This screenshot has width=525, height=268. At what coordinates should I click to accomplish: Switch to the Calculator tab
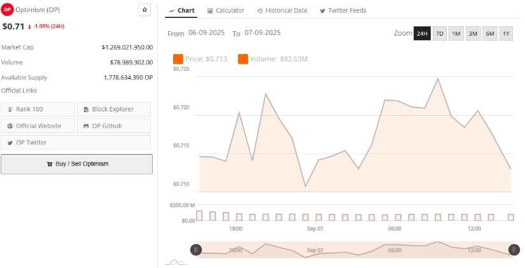[x=226, y=11]
